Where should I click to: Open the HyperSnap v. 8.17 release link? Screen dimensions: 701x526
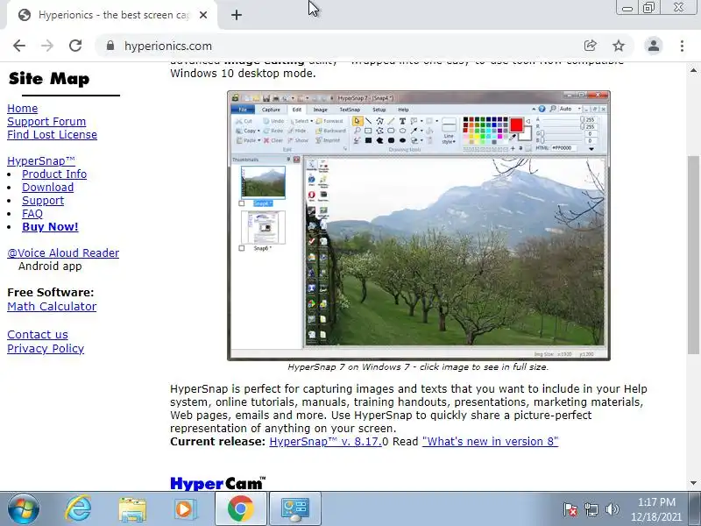(325, 442)
